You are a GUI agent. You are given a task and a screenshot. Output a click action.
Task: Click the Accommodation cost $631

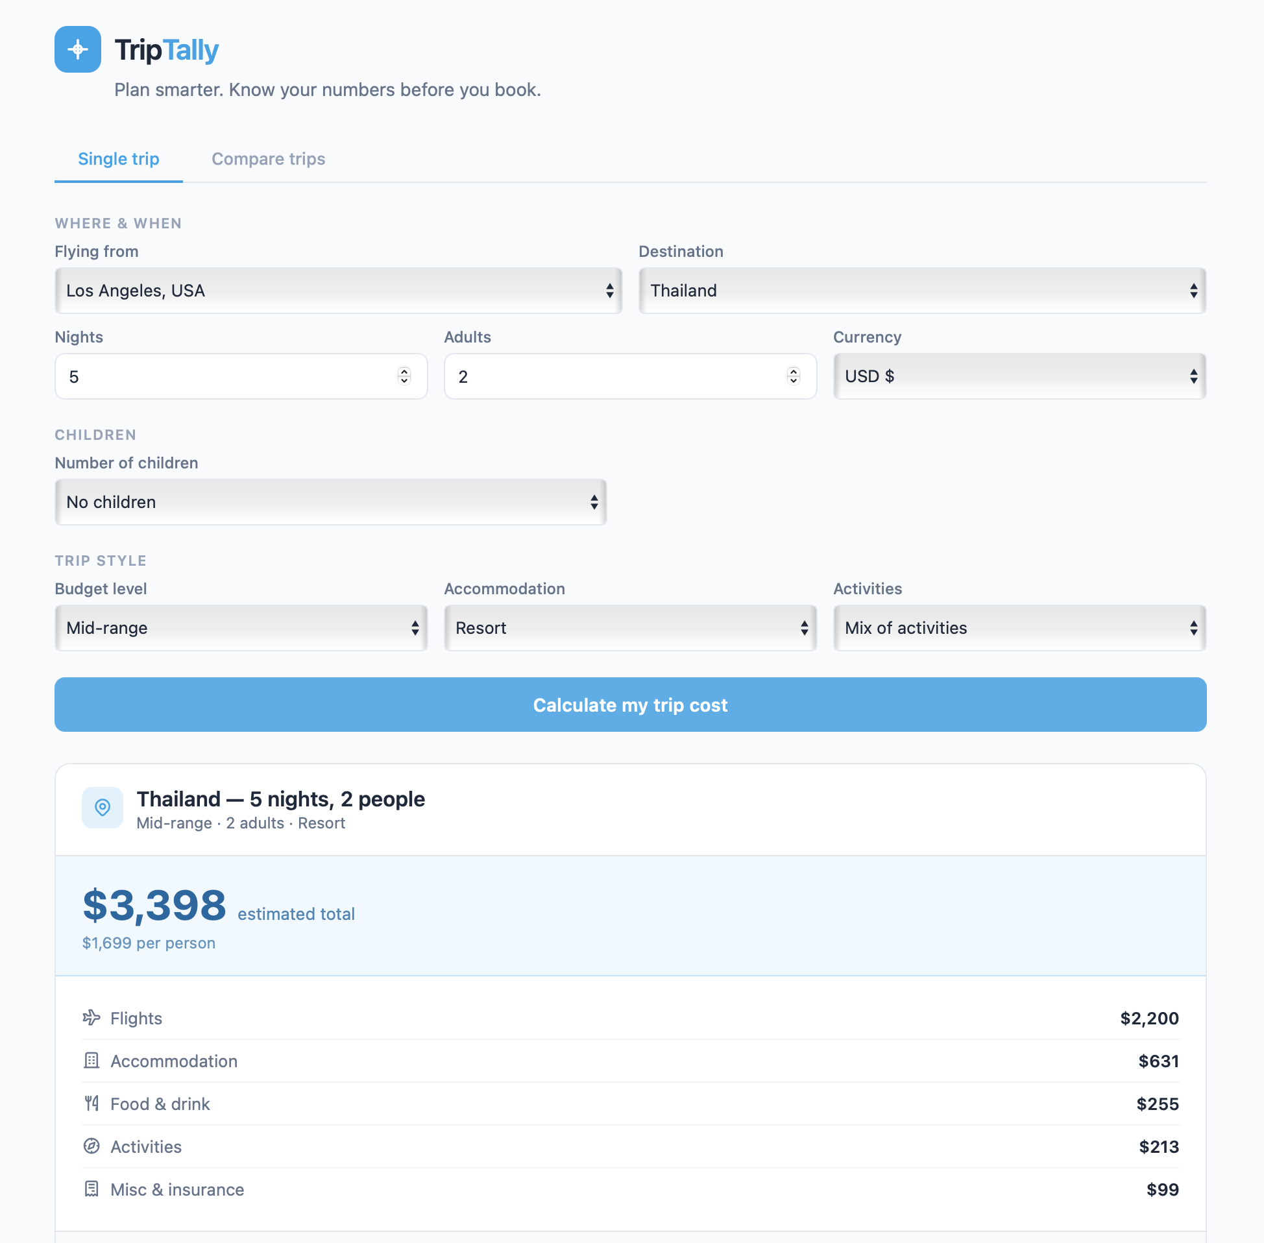point(1158,1061)
